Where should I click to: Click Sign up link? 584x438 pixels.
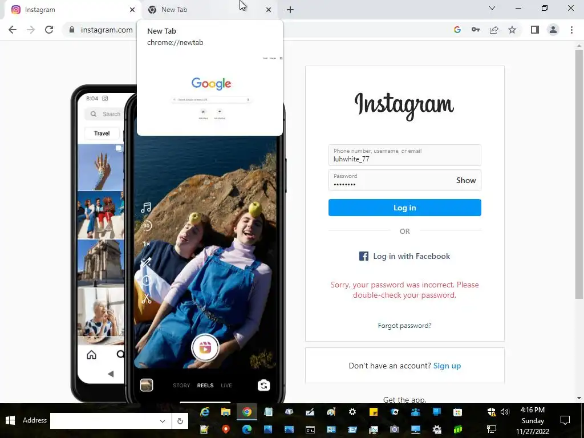pos(447,366)
